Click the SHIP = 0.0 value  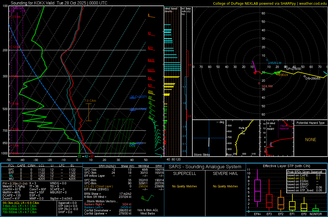point(65,212)
